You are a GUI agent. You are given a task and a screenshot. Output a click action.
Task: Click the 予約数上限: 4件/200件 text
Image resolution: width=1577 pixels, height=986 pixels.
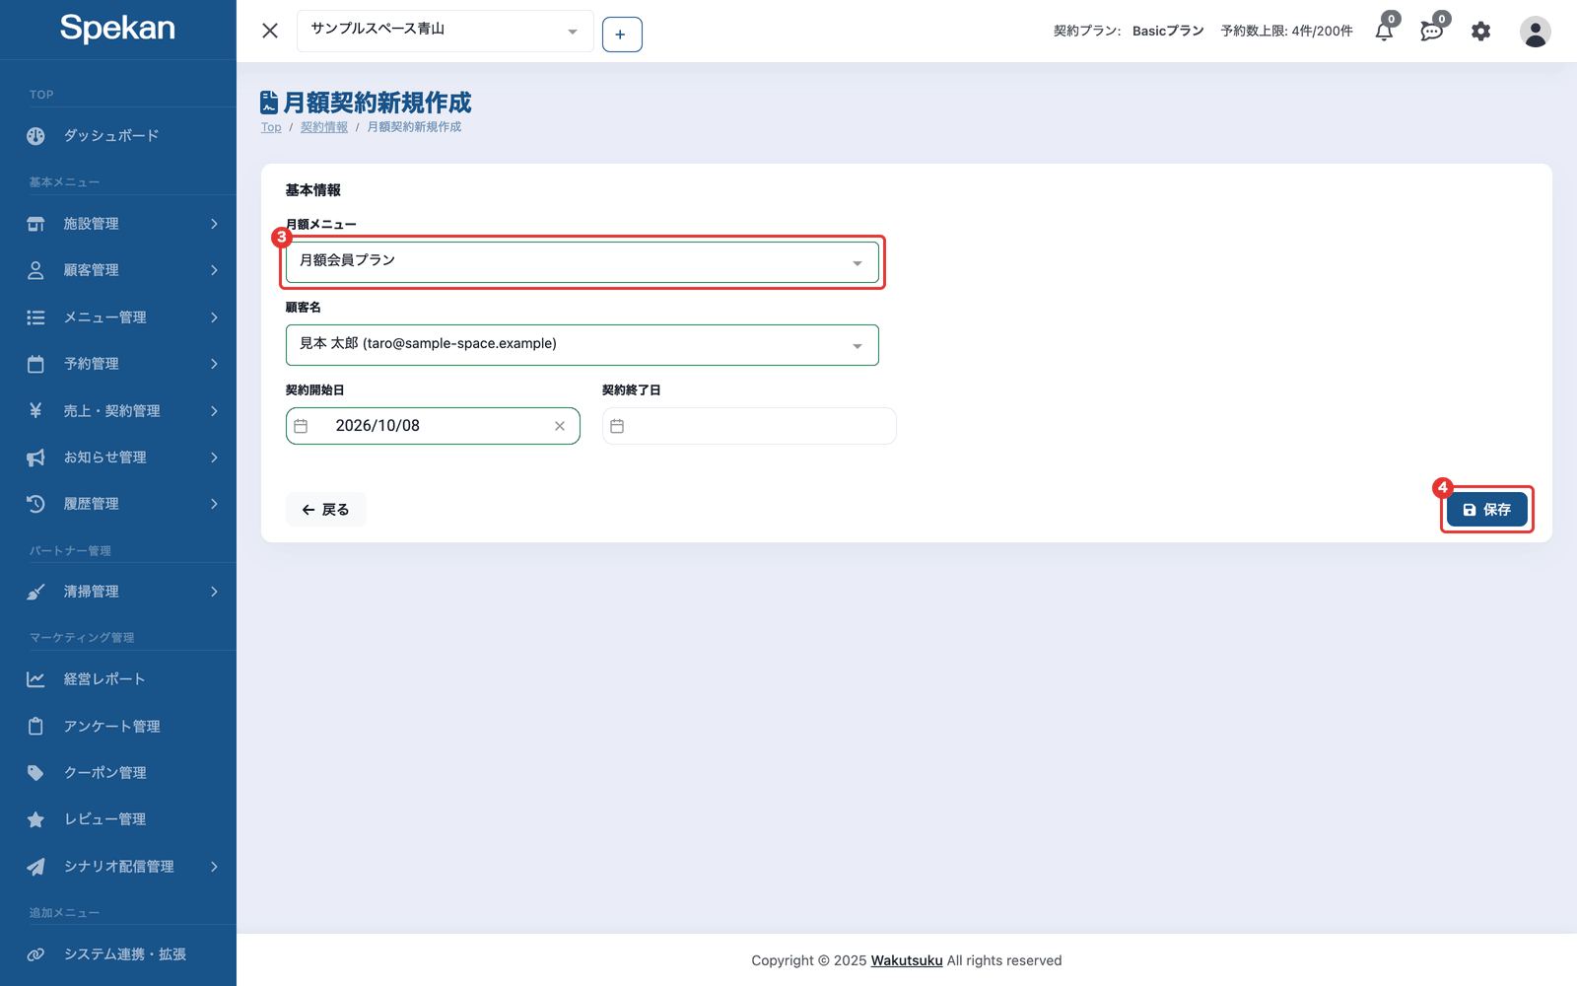coord(1286,31)
